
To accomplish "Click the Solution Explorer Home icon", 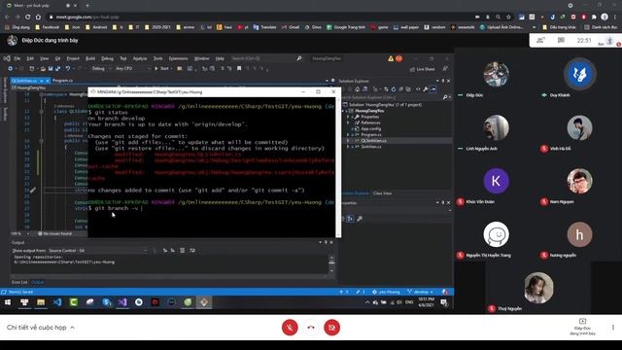I will tap(357, 89).
